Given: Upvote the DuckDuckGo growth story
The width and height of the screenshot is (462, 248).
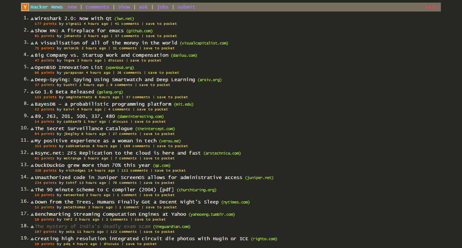Looking at the screenshot, I should (x=32, y=165).
